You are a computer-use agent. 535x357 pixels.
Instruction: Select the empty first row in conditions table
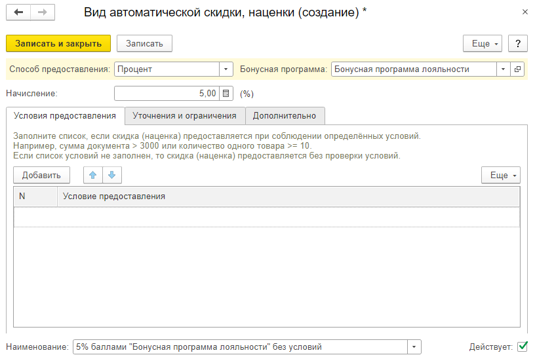[267, 217]
